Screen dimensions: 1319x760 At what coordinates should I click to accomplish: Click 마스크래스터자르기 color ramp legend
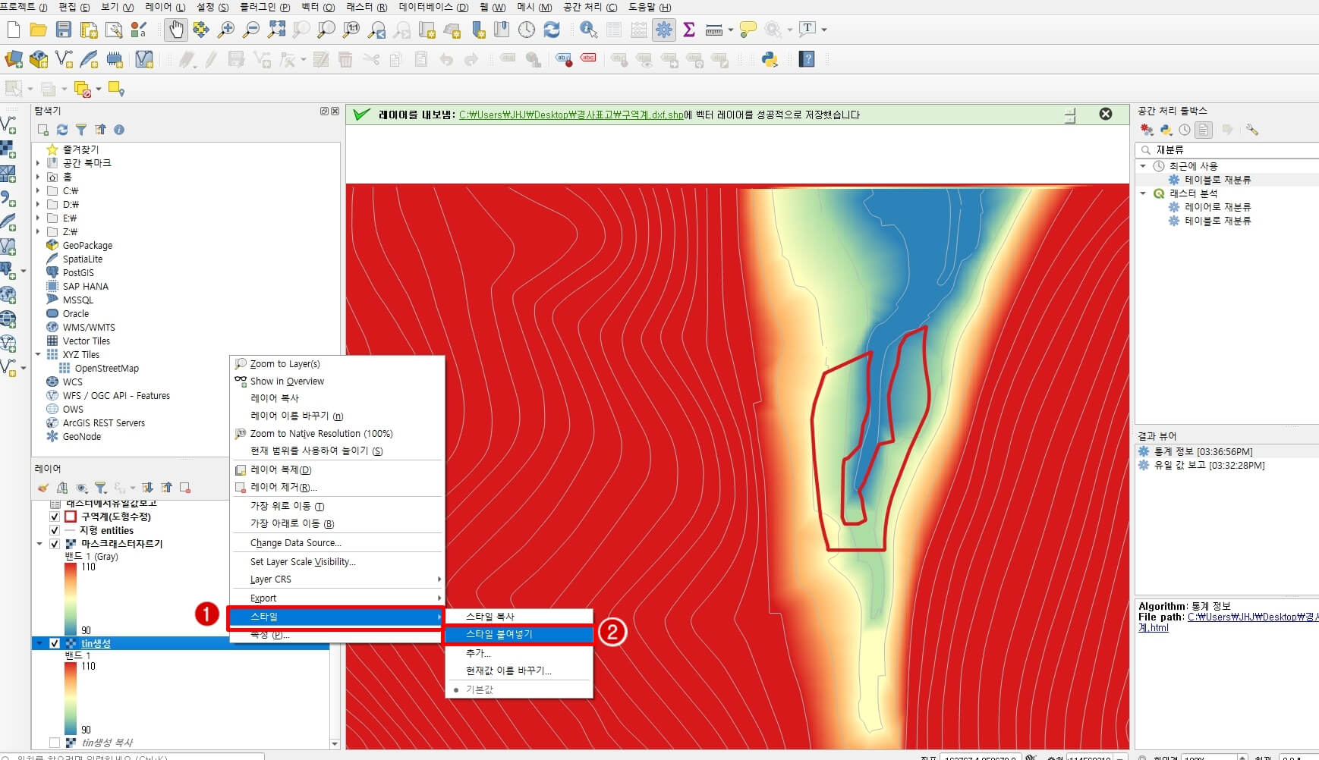click(x=71, y=598)
